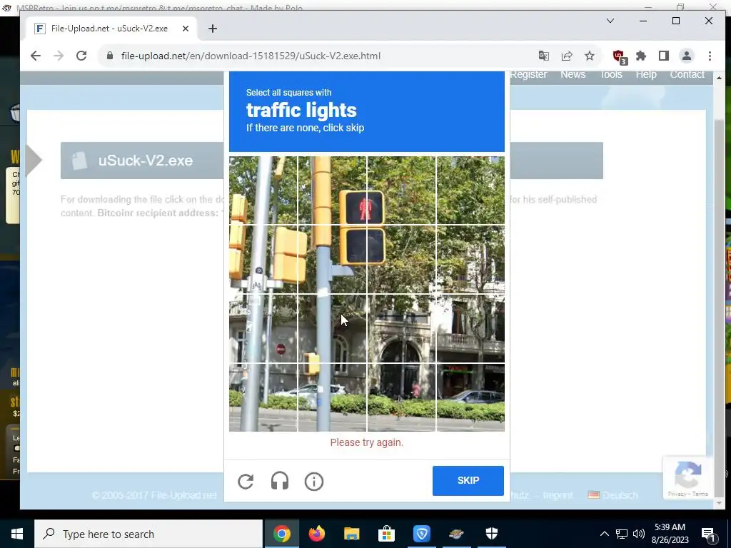Open the Chrome three-dot menu
Image resolution: width=731 pixels, height=548 pixels.
(710, 56)
